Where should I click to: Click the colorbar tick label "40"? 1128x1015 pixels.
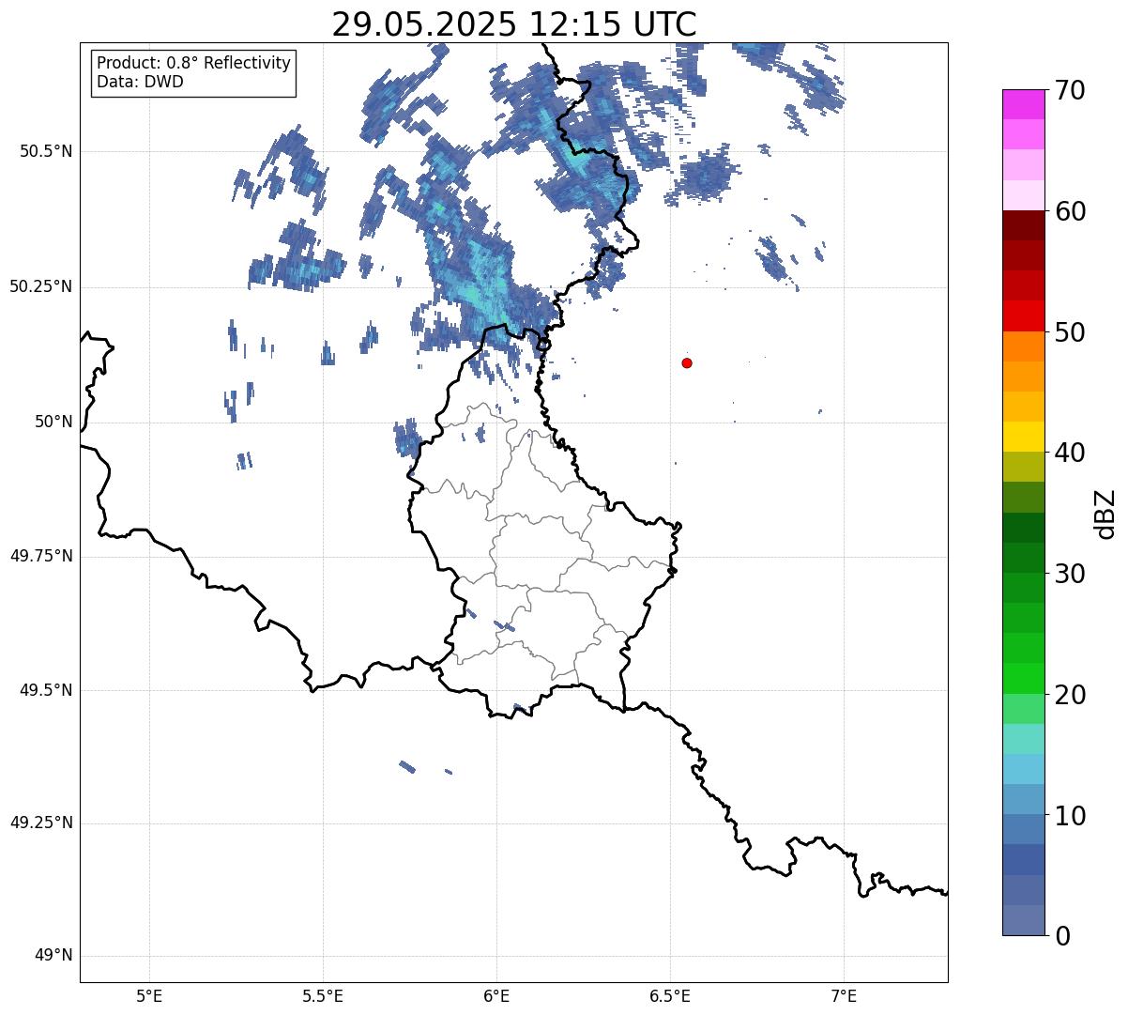(1070, 453)
